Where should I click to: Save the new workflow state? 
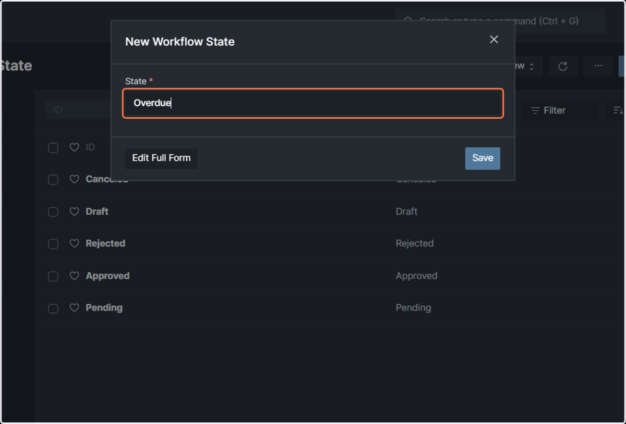coord(483,158)
